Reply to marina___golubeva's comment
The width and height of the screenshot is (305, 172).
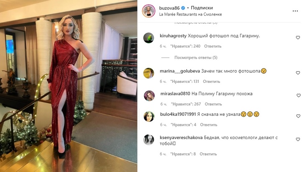pyautogui.click(x=211, y=82)
